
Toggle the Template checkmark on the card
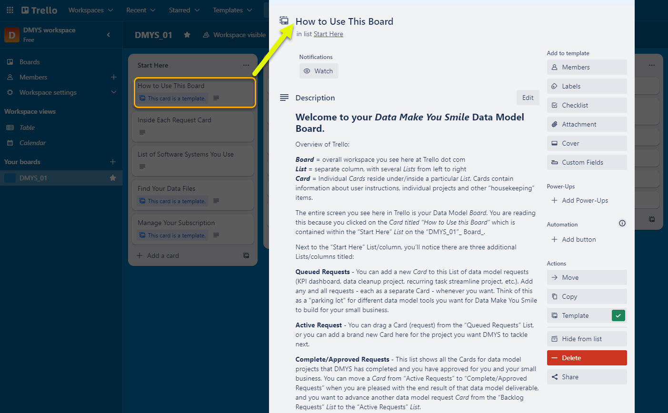[x=618, y=315]
